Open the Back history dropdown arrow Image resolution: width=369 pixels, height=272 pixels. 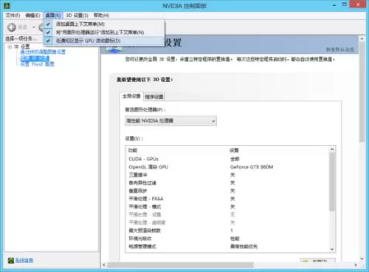coord(34,27)
